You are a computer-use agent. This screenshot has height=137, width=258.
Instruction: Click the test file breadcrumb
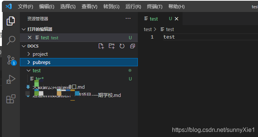click(167, 29)
